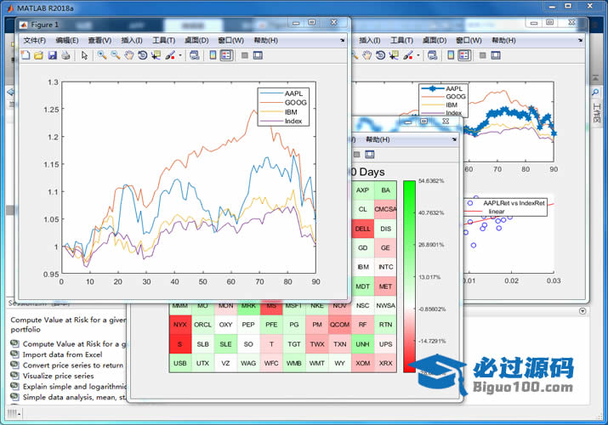Viewport: 608px width, 425px height.
Task: Open 'Visualize price series' section link
Action: pyautogui.click(x=58, y=376)
